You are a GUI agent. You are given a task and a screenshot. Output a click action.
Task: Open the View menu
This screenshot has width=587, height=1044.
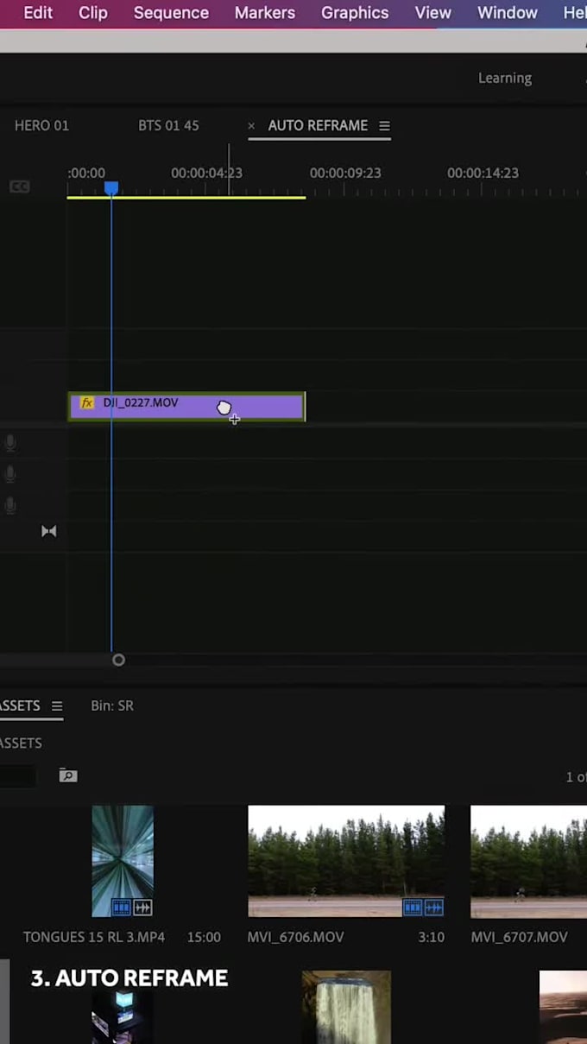coord(432,13)
